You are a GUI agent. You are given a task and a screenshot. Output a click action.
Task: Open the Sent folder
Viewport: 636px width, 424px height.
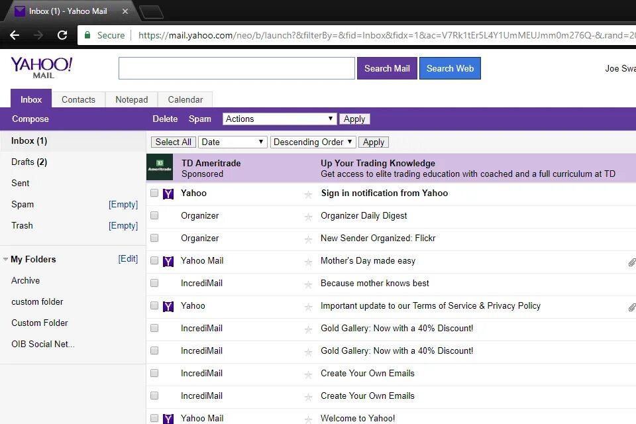pos(21,183)
